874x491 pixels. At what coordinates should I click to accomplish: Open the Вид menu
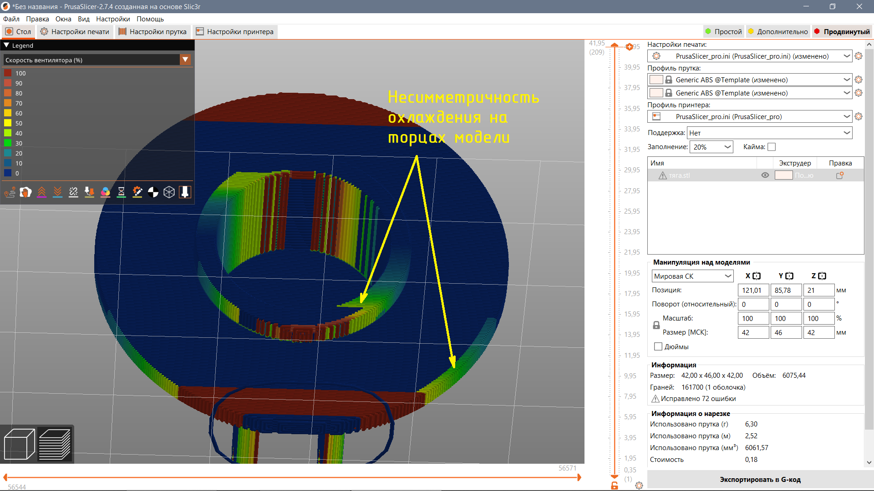[83, 19]
